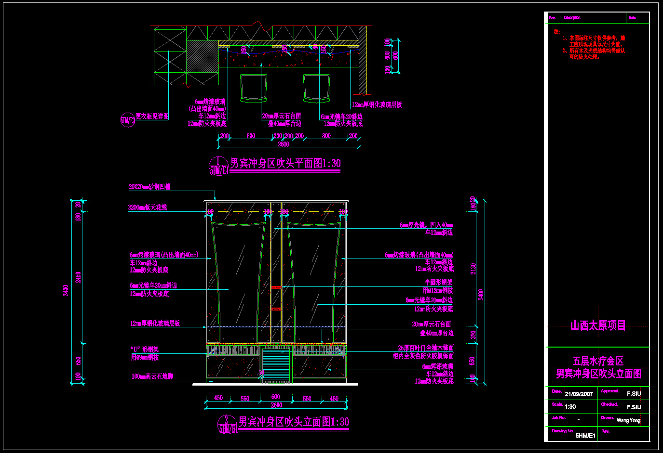
Task: Select the label 半圆形钢架
Action: [439, 283]
